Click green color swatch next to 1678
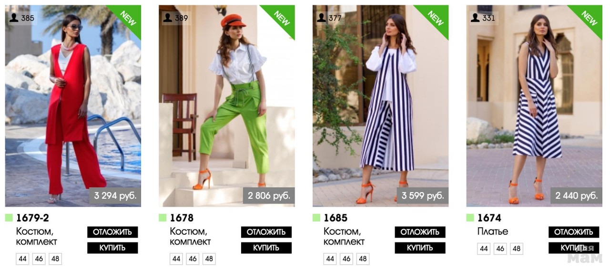The height and width of the screenshot is (270, 610). (x=163, y=218)
